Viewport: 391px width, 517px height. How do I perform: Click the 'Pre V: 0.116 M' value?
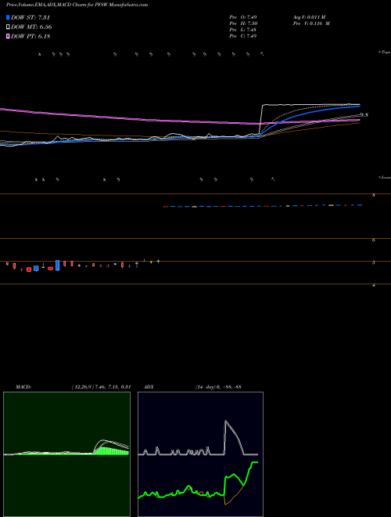(x=311, y=23)
